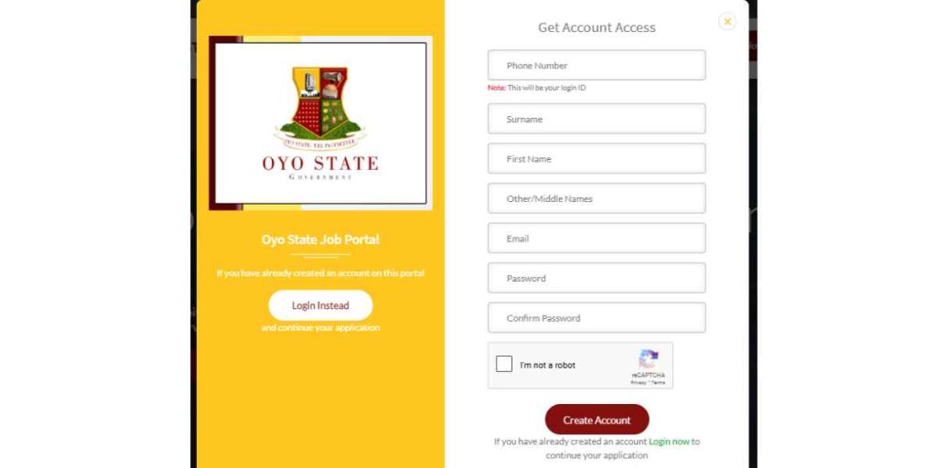This screenshot has height=468, width=937.
Task: Activate the Other/Middle Names field
Action: [597, 198]
